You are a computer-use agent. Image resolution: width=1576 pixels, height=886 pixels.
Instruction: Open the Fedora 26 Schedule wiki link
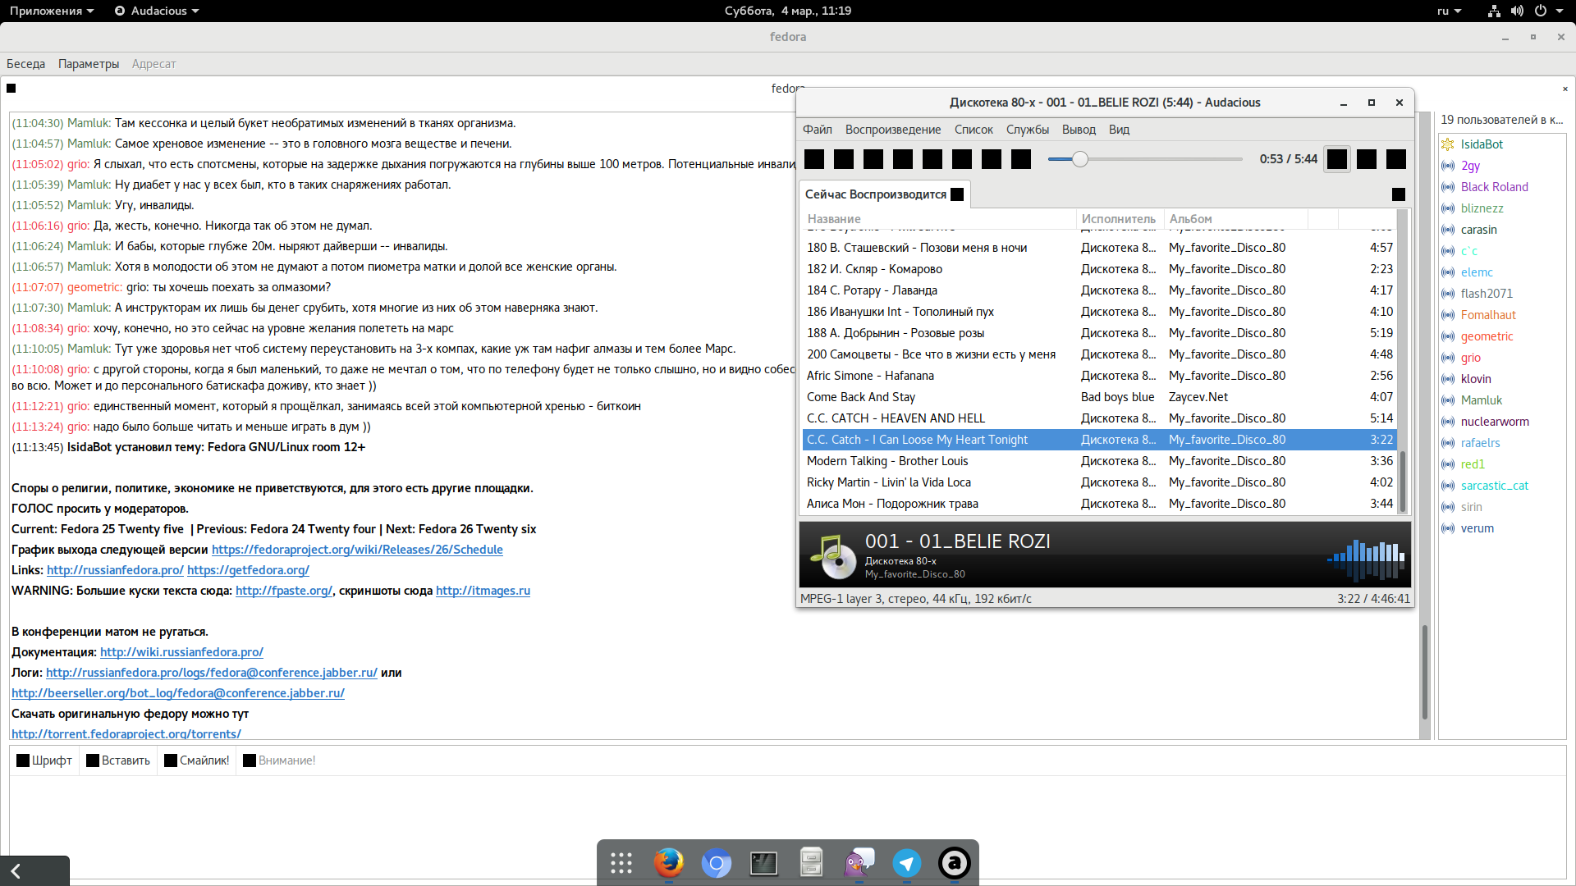pyautogui.click(x=357, y=550)
